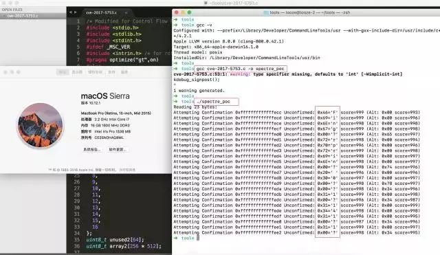This screenshot has width=440, height=255.
Task: Click the 系统报告... button
Action: click(x=91, y=150)
